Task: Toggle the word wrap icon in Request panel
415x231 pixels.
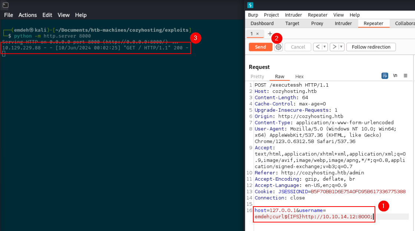Action: pyautogui.click(x=385, y=76)
